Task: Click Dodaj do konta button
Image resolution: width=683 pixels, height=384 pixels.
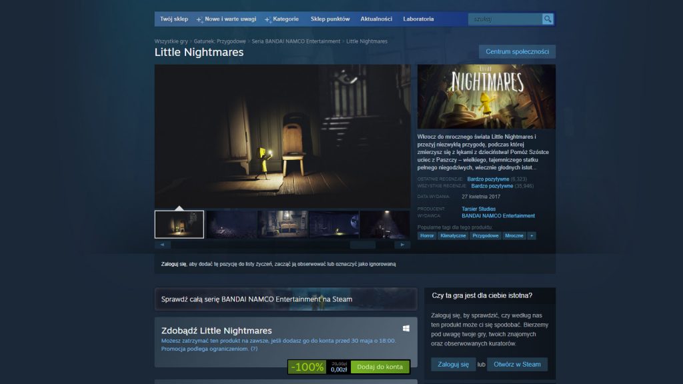Action: 380,367
